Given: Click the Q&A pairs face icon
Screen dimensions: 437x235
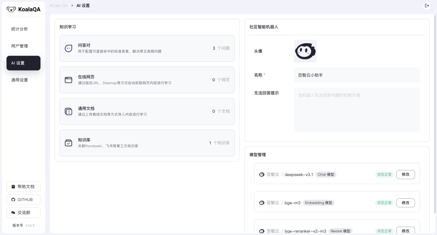Looking at the screenshot, I should tap(68, 48).
